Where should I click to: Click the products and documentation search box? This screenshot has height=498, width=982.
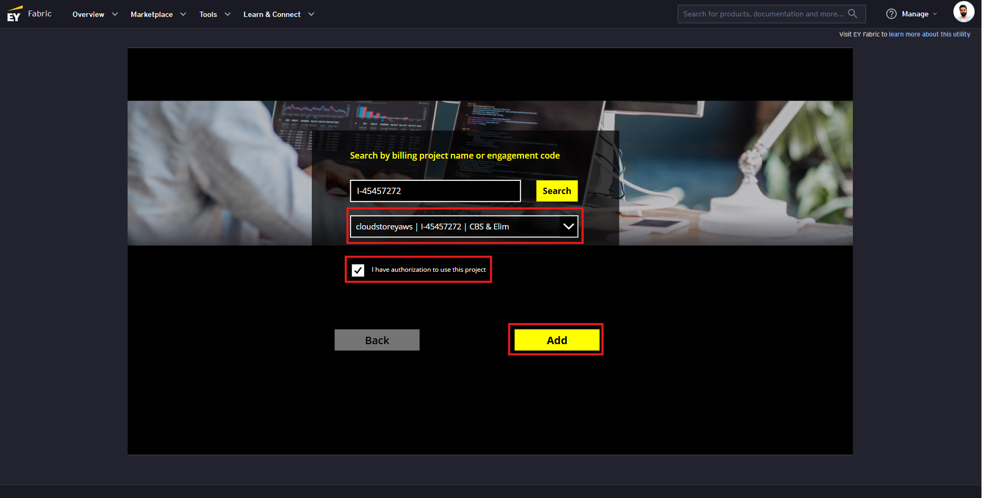[x=762, y=14]
